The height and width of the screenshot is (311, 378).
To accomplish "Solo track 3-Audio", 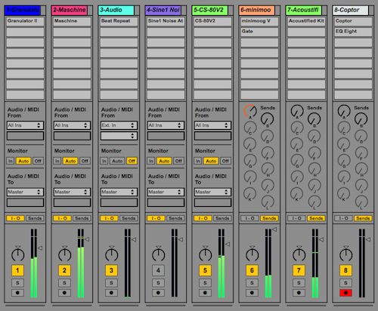I will [x=111, y=283].
